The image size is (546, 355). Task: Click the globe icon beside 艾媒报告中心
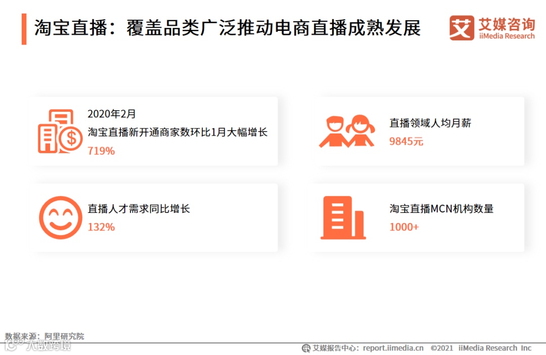point(306,348)
